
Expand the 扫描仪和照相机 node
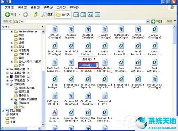pos(12,99)
